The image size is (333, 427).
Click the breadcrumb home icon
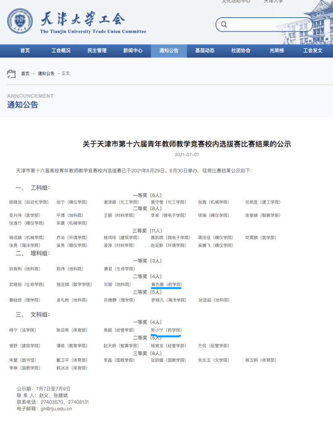[11, 74]
